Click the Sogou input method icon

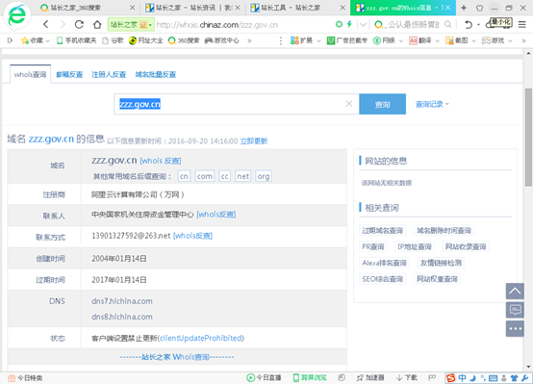[x=450, y=377]
